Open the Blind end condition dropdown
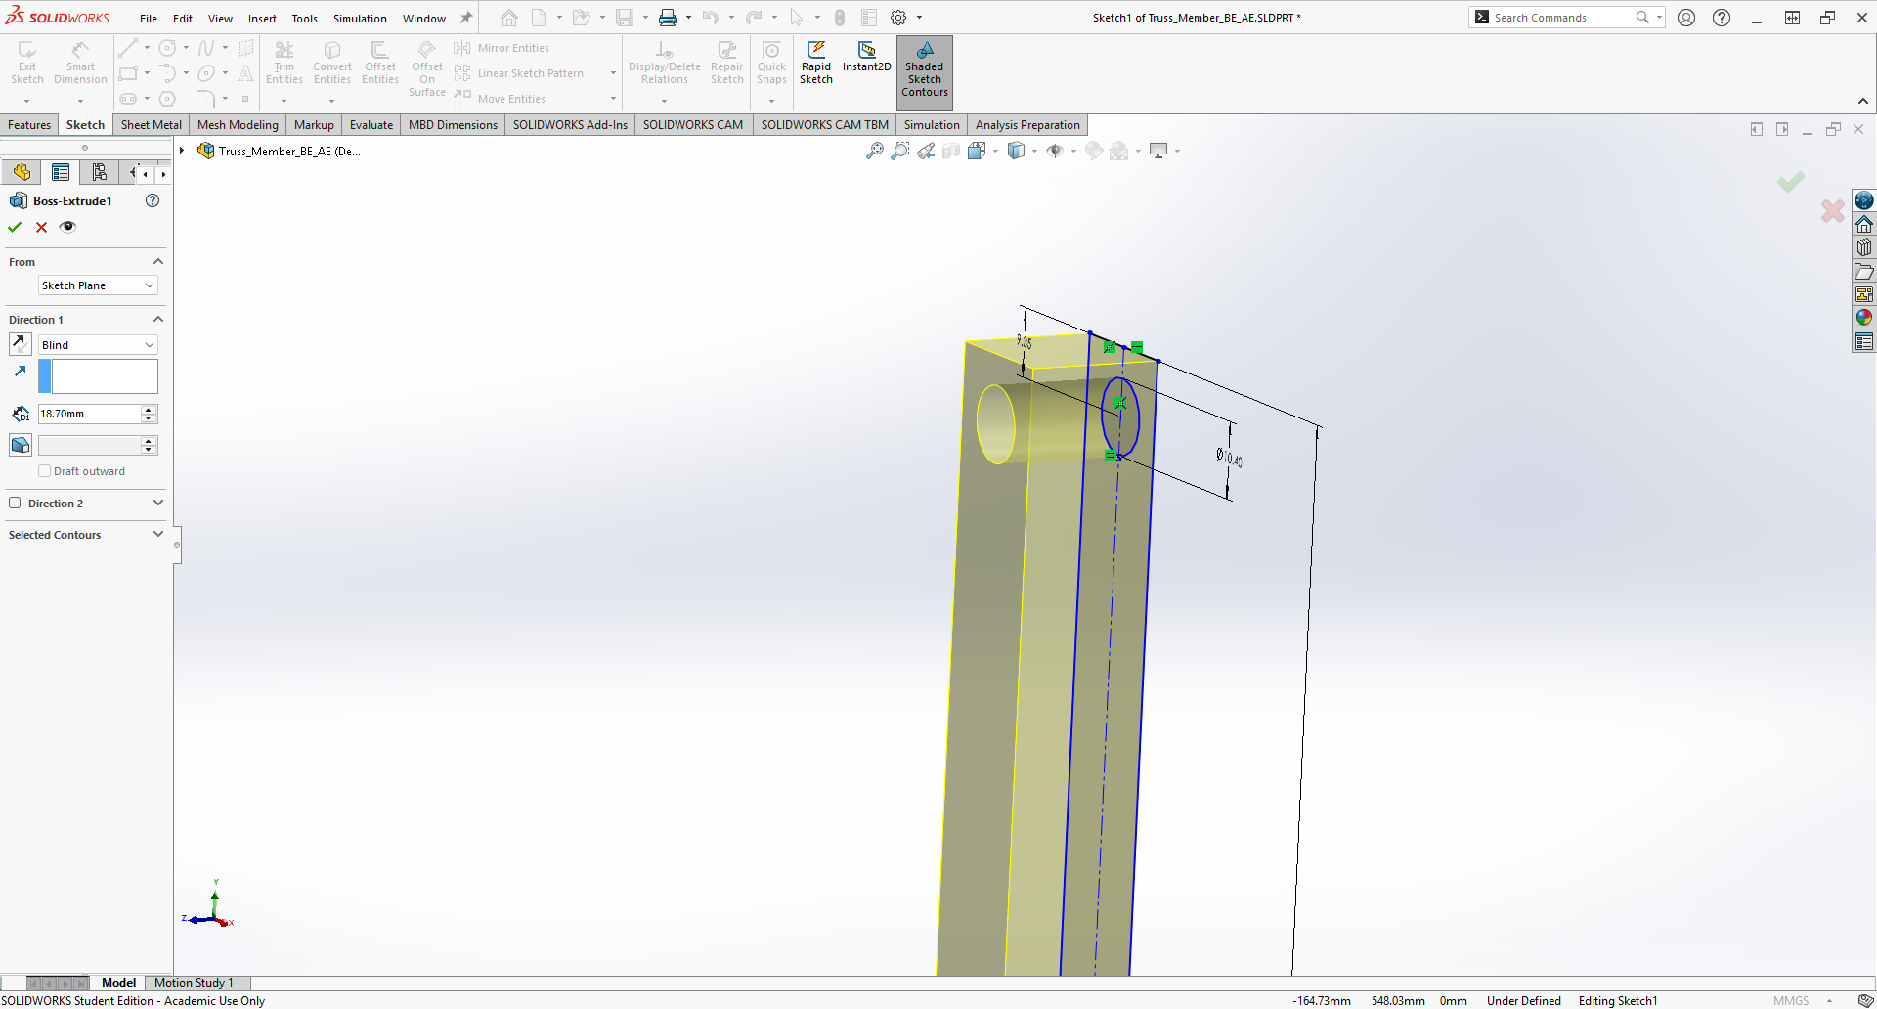 click(x=98, y=345)
